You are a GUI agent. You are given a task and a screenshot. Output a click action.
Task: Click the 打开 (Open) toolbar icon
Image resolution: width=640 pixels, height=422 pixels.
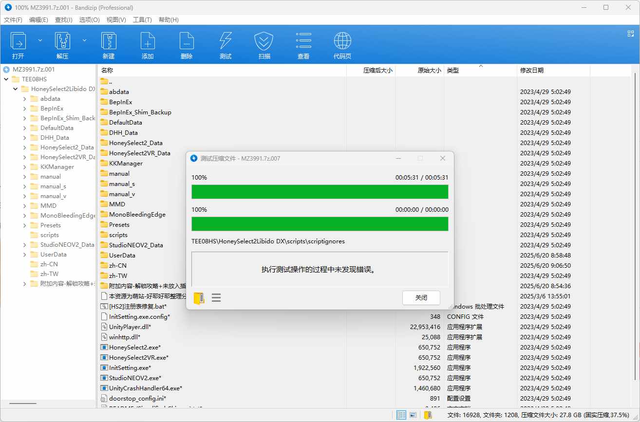[x=19, y=41]
